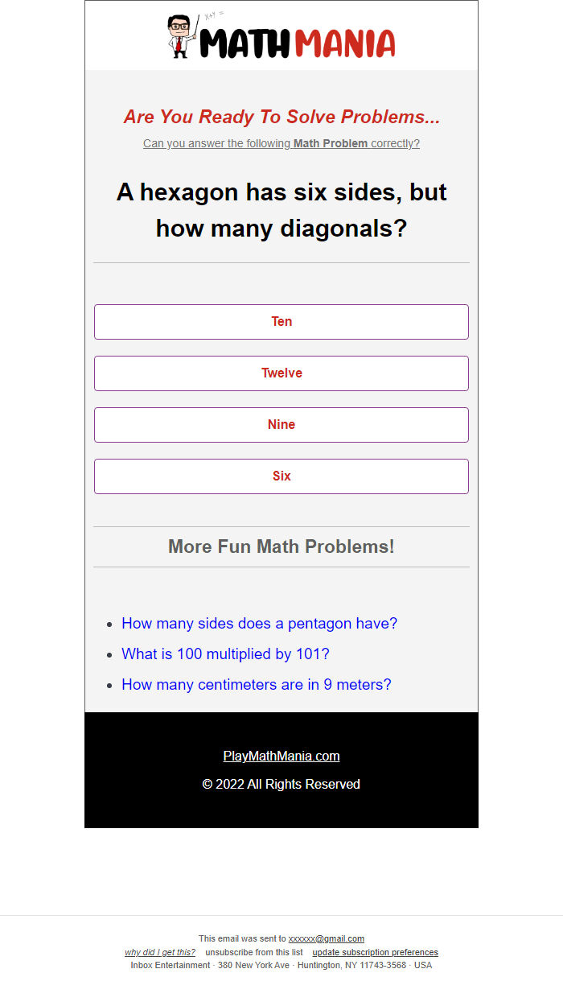Viewport: 563px width, 1006px height.
Task: Click the teacher mascot icon in the logo
Action: 182,36
